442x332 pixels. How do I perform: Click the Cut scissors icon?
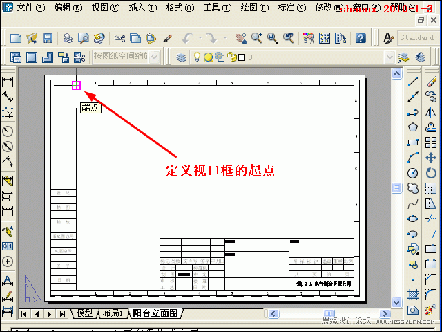(119, 38)
